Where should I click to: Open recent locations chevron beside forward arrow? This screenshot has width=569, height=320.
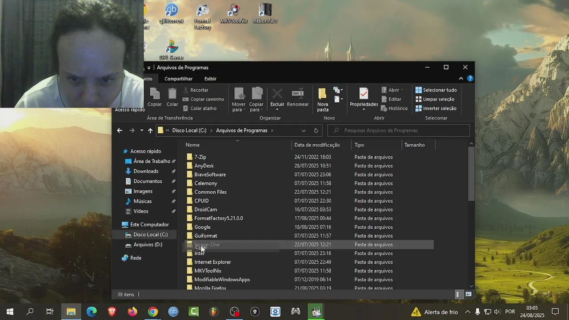pyautogui.click(x=141, y=130)
